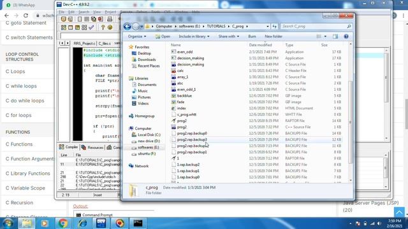Screen dimensions: 408x229
Task: Click Open in the Explorer toolbar
Action: [163, 36]
